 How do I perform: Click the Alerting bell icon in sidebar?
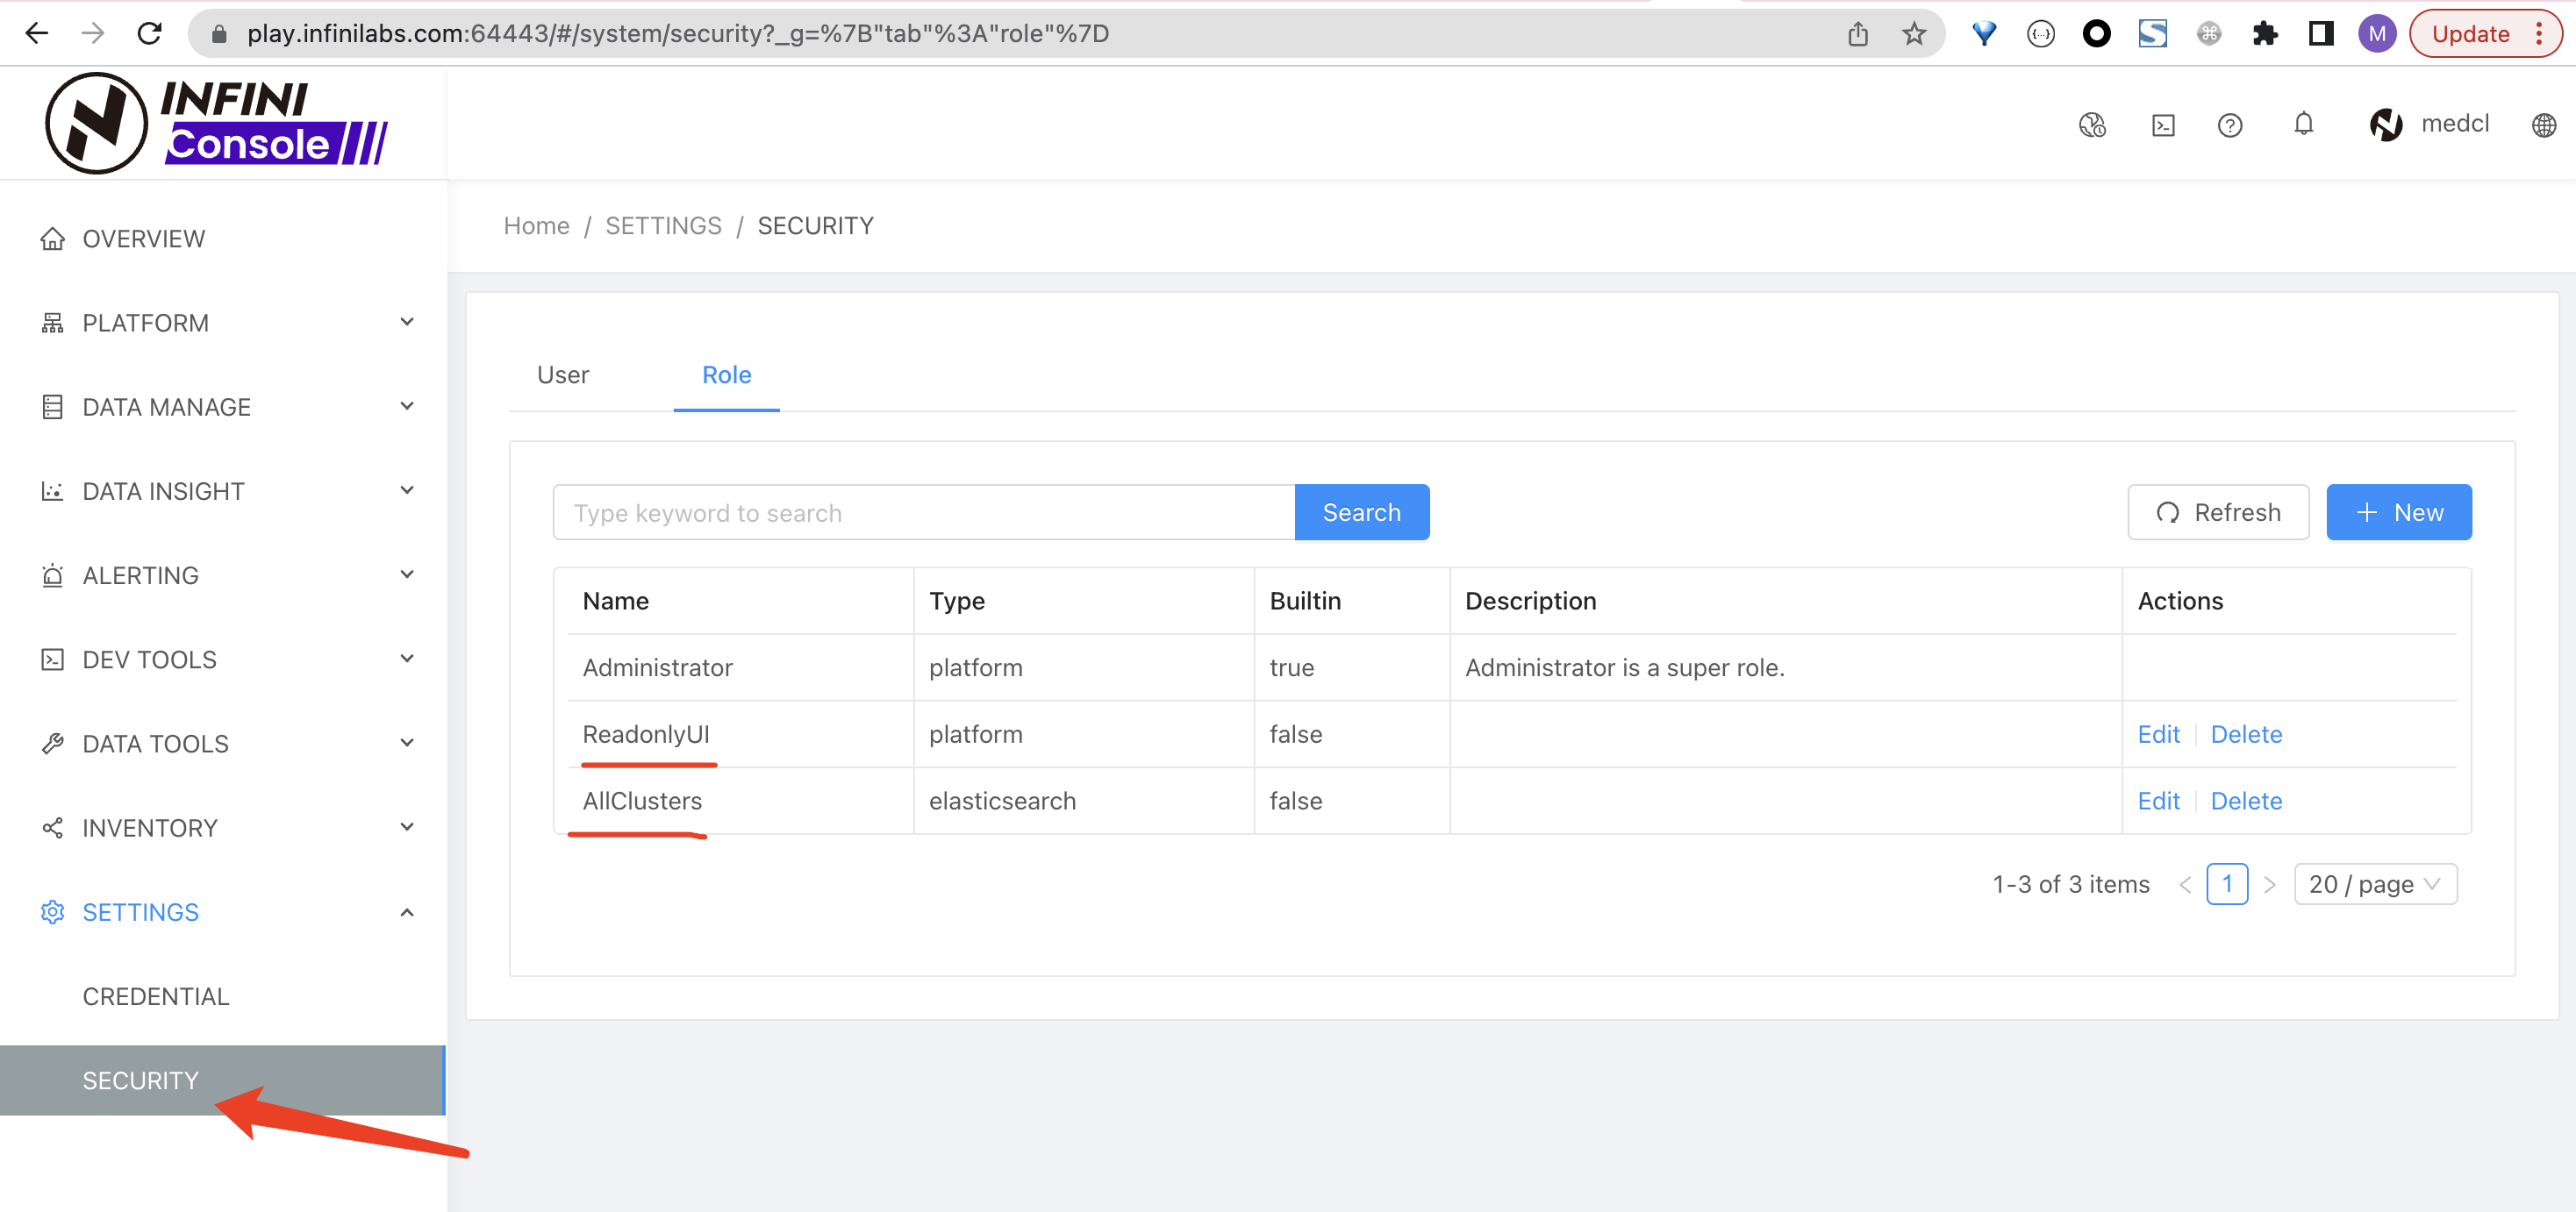[x=52, y=575]
